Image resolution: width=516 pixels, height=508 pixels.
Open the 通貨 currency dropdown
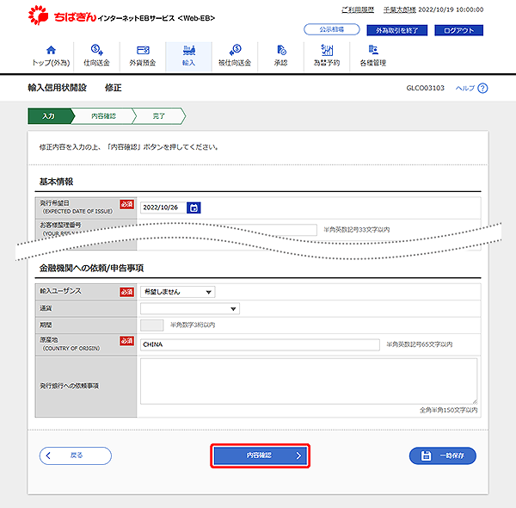[190, 309]
